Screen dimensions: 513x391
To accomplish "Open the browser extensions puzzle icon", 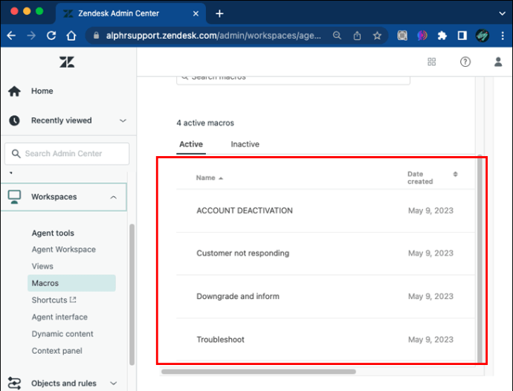I will pos(442,36).
